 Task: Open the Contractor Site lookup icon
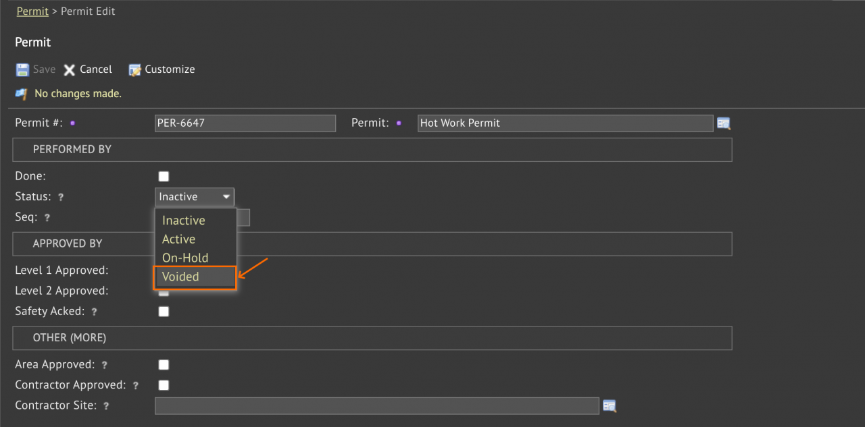tap(610, 406)
